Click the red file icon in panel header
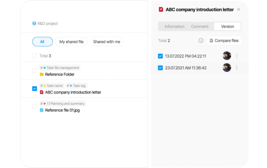The image size is (267, 168). 161,9
